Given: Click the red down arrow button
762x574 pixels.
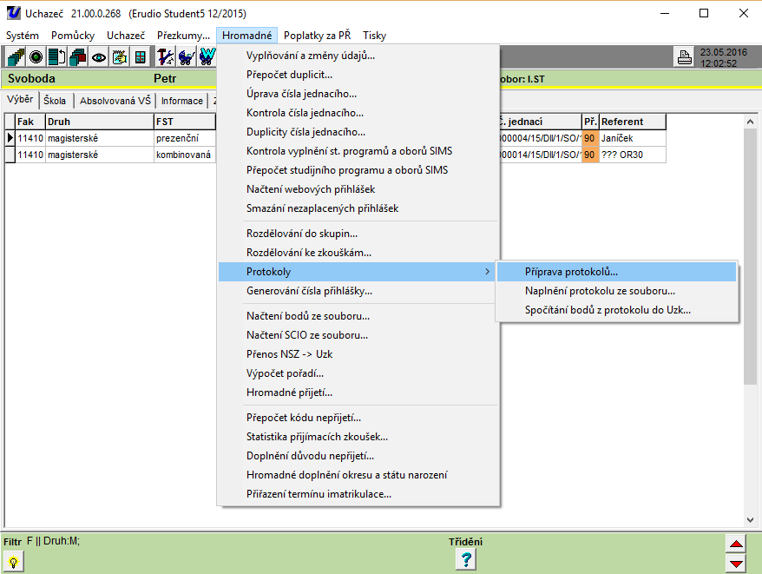Looking at the screenshot, I should coord(736,563).
